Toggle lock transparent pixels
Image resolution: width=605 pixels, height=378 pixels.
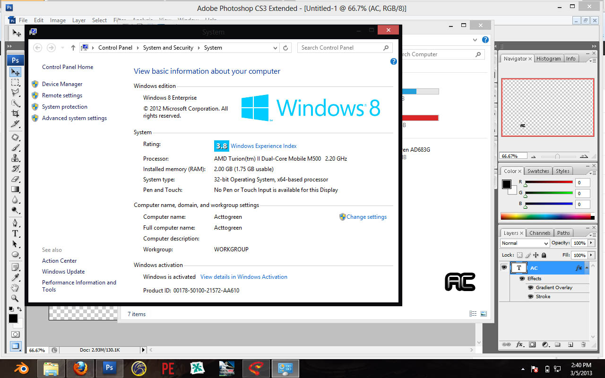point(520,255)
